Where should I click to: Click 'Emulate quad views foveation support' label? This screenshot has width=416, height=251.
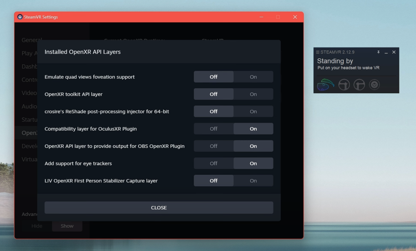tap(89, 77)
